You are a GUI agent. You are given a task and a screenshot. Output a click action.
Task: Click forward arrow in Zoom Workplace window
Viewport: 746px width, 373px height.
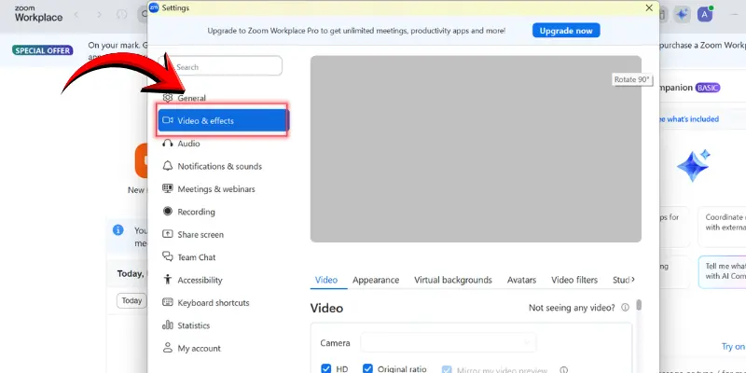[x=99, y=15]
